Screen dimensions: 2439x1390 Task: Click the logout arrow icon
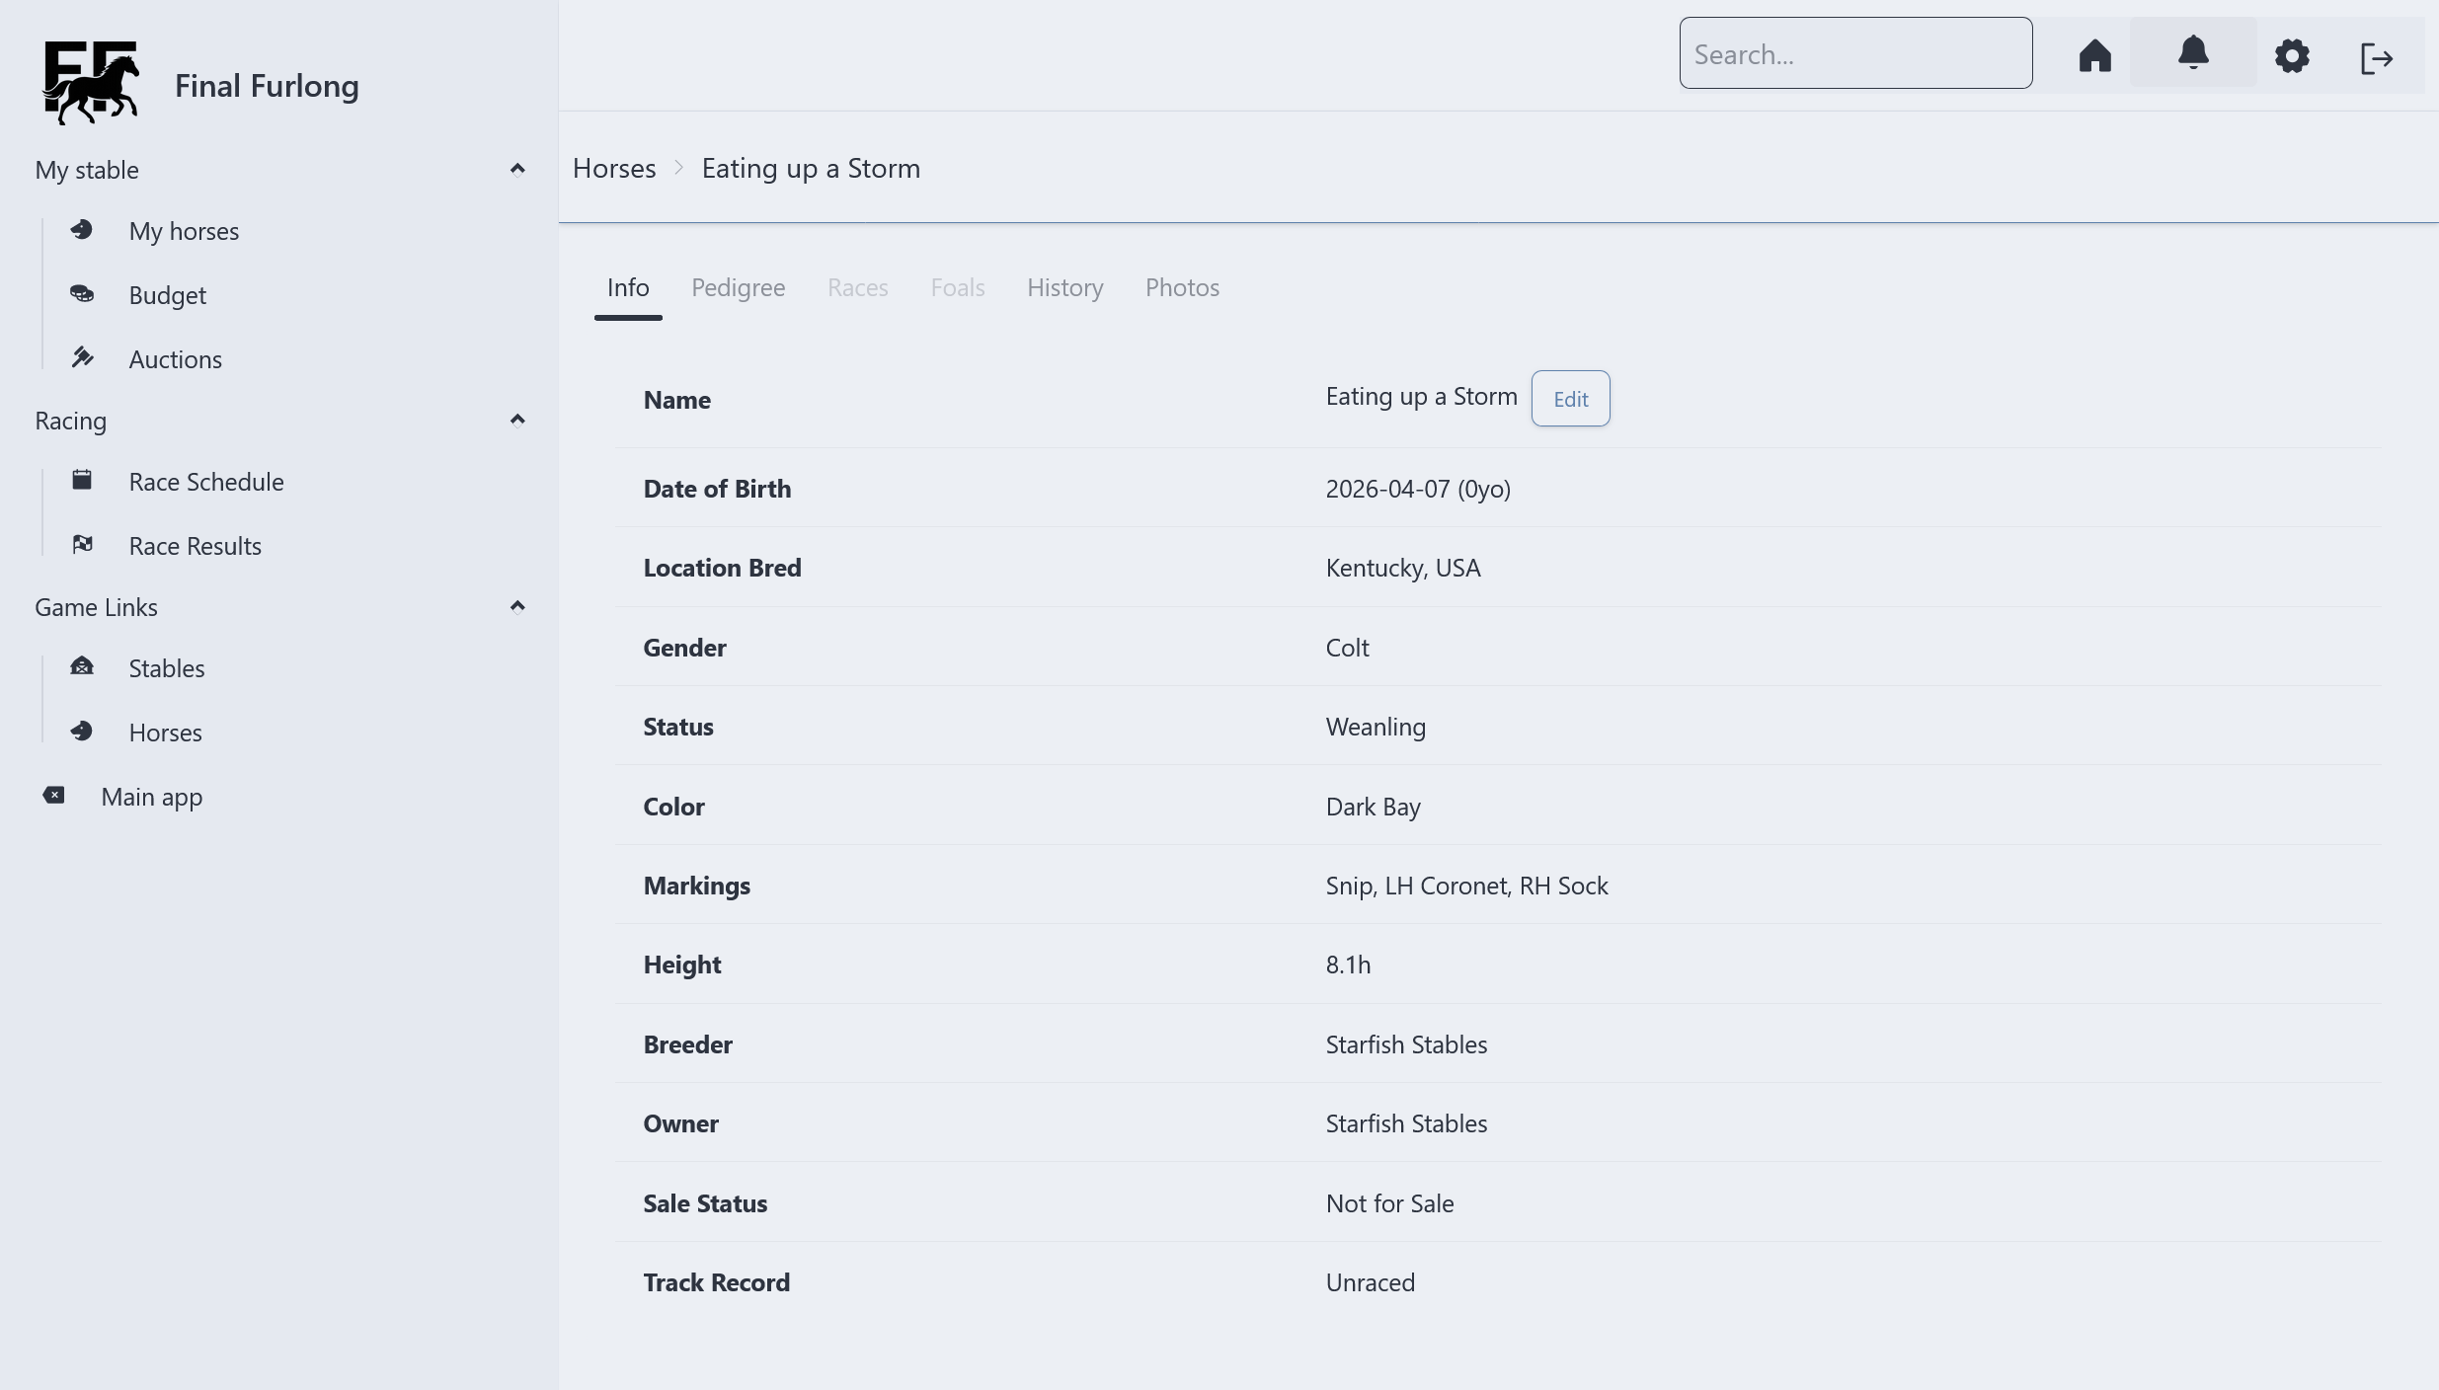point(2376,58)
